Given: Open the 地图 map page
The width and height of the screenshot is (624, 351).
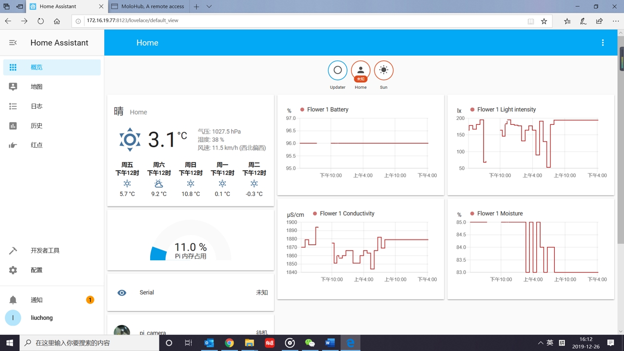Looking at the screenshot, I should pyautogui.click(x=52, y=87).
